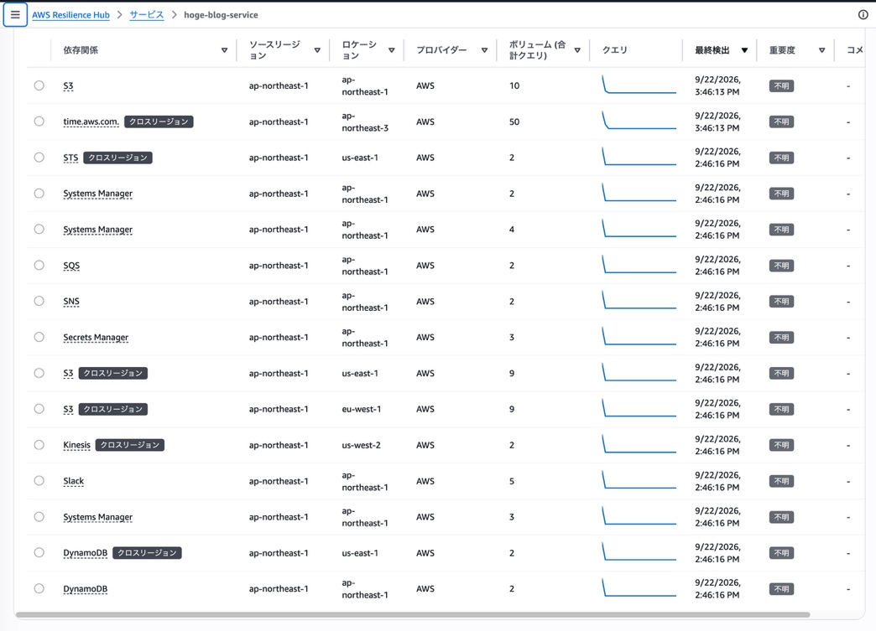This screenshot has height=631, width=876.
Task: Open the info panel icon
Action: [863, 15]
